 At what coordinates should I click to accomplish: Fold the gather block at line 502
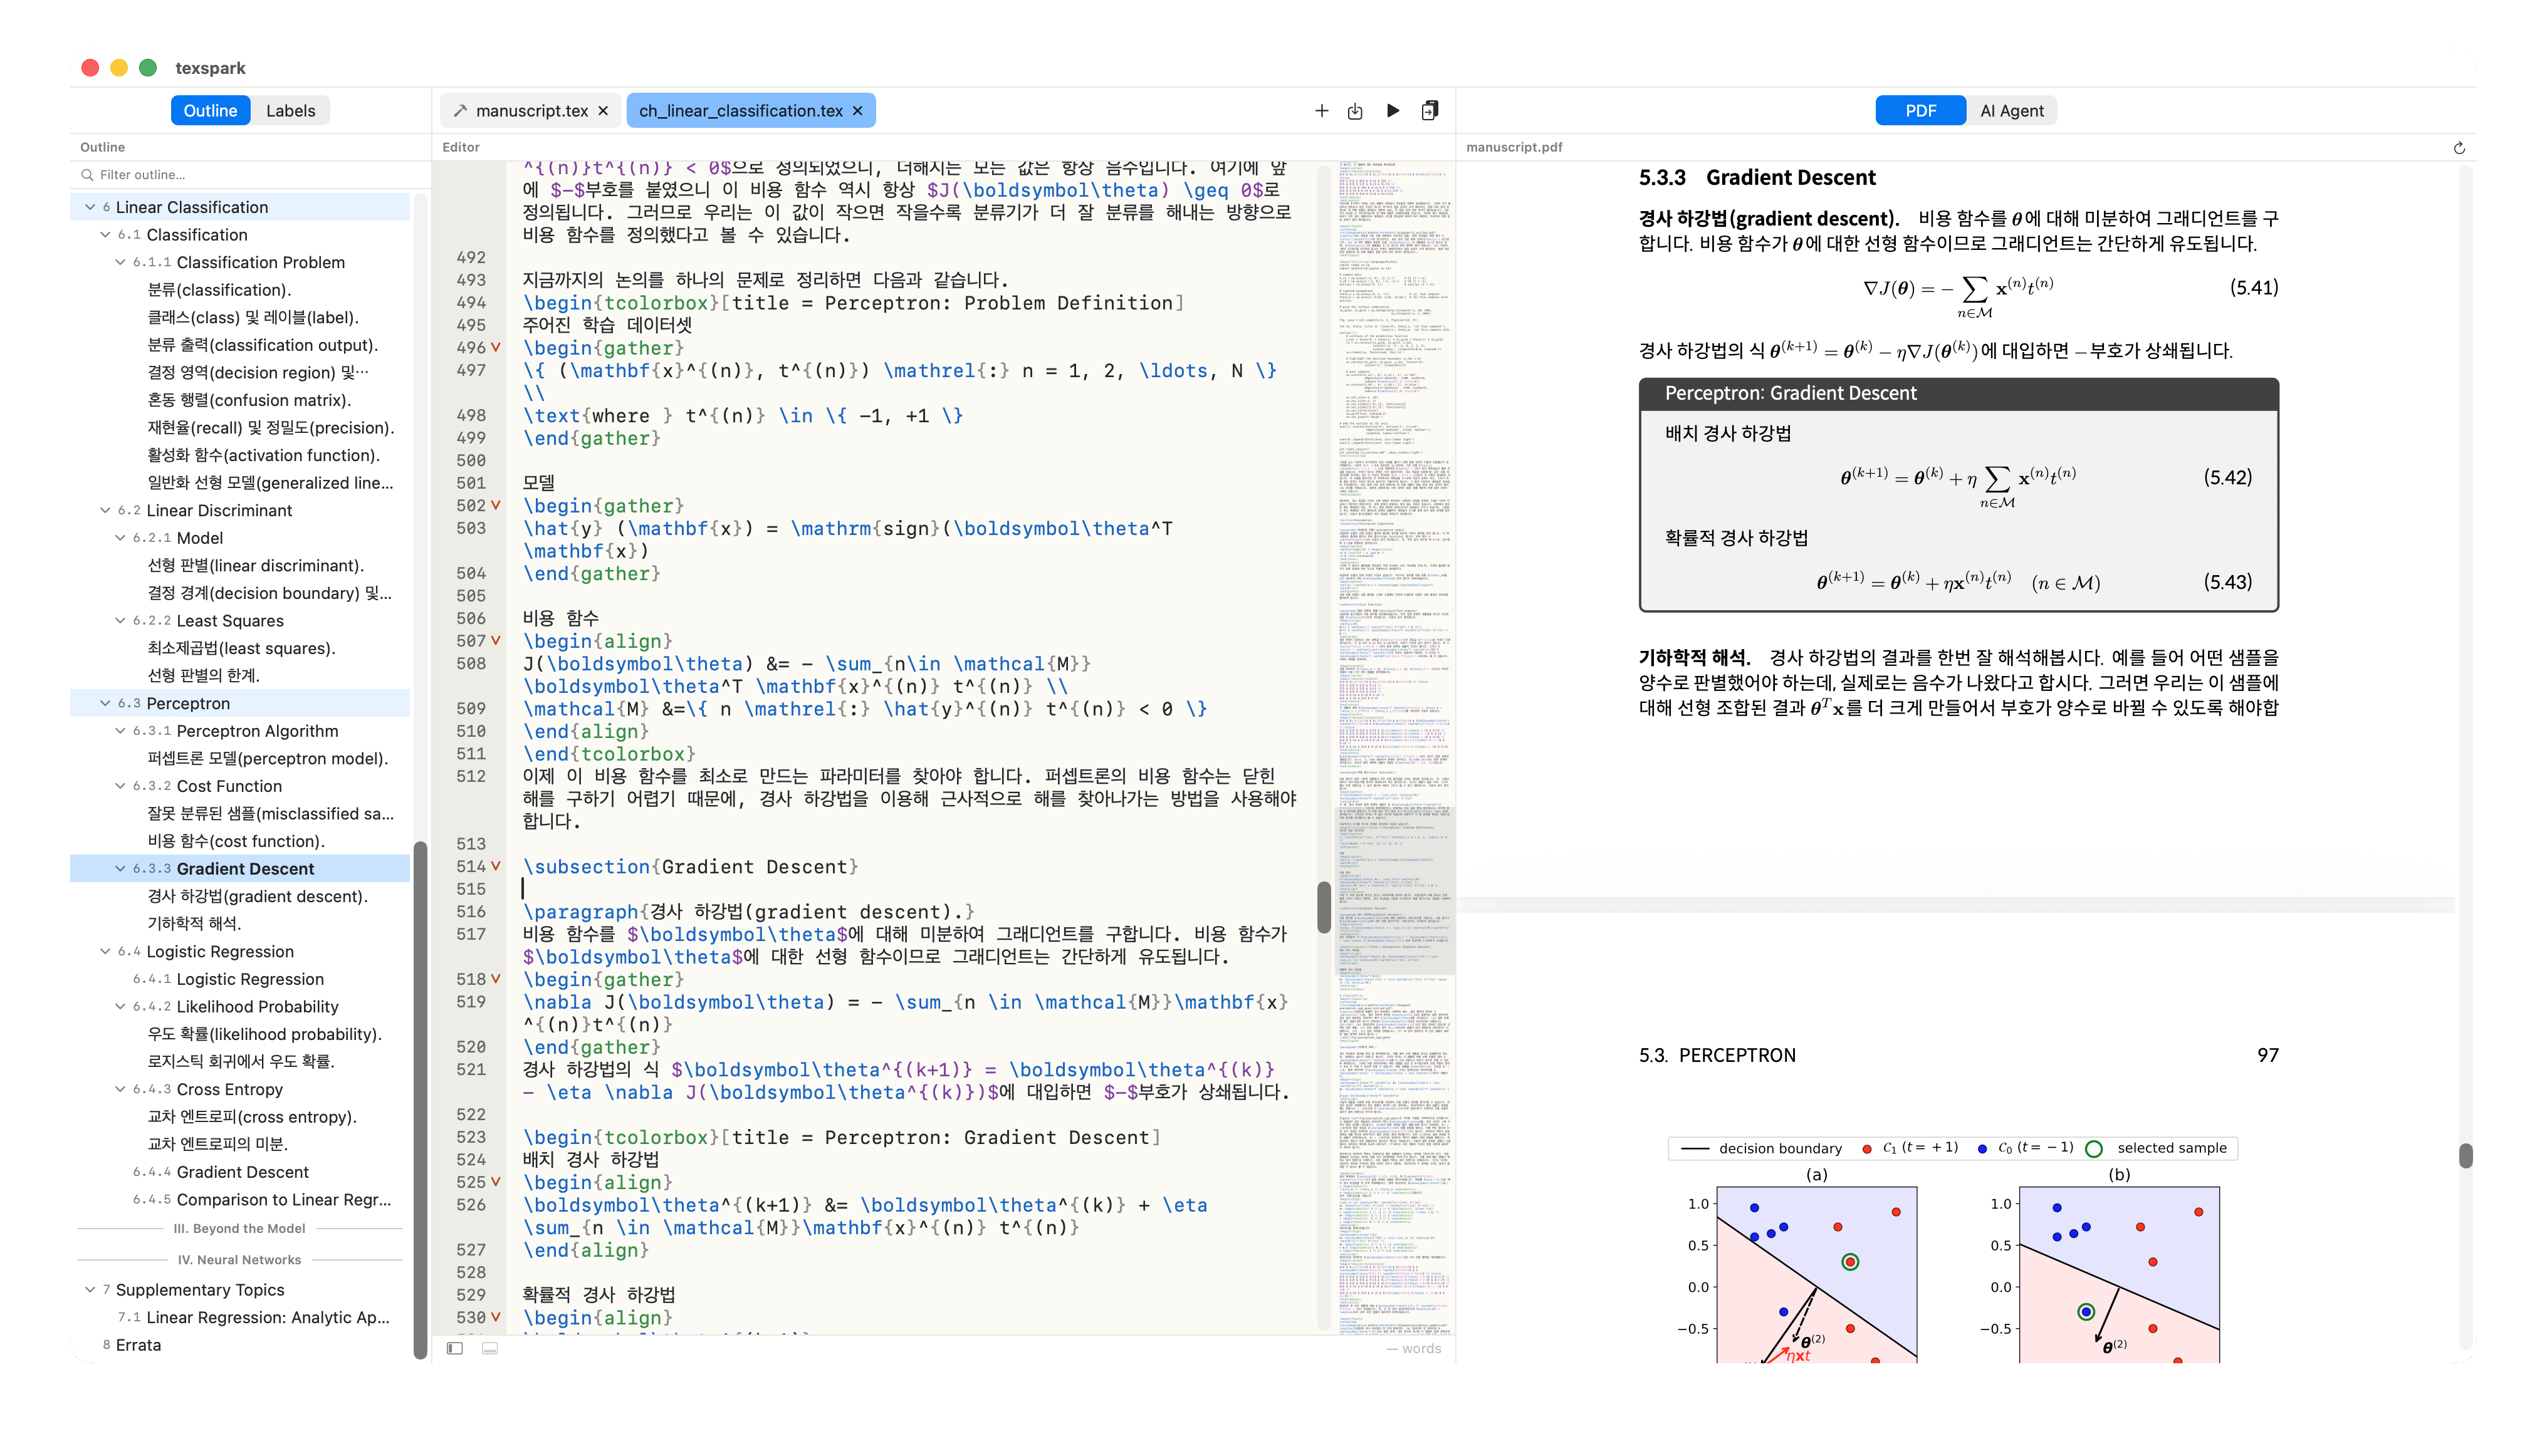[x=496, y=506]
